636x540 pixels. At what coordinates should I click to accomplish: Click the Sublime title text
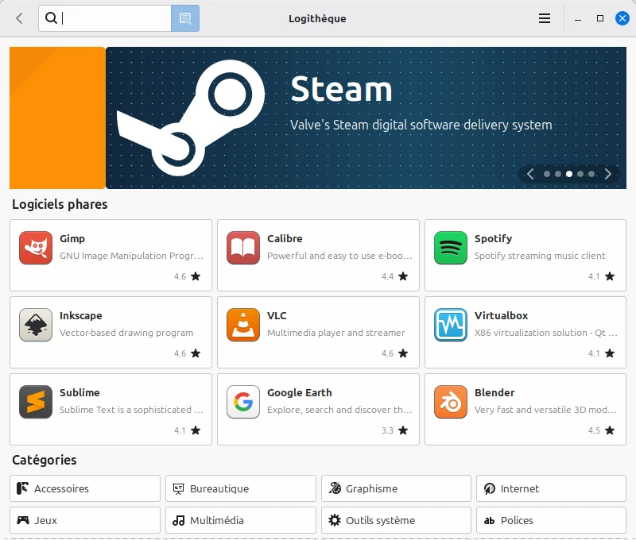point(79,392)
